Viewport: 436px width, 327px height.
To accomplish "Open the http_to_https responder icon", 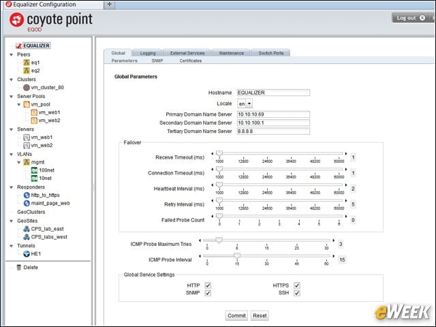I will [27, 196].
